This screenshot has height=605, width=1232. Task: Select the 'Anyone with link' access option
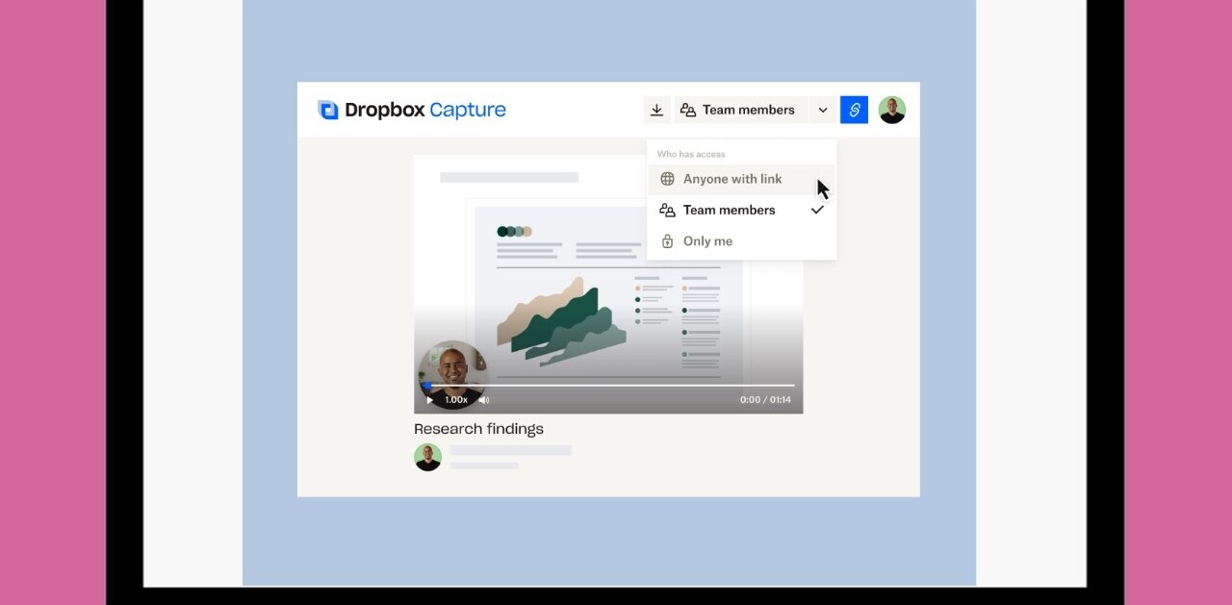732,179
